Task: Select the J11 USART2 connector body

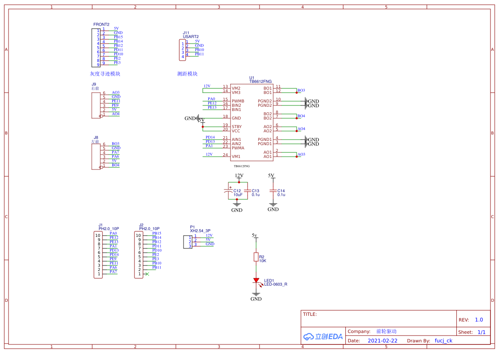Action: point(183,50)
